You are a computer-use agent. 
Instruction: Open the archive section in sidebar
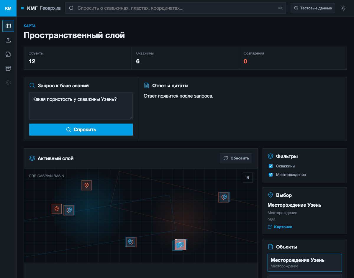tap(8, 68)
